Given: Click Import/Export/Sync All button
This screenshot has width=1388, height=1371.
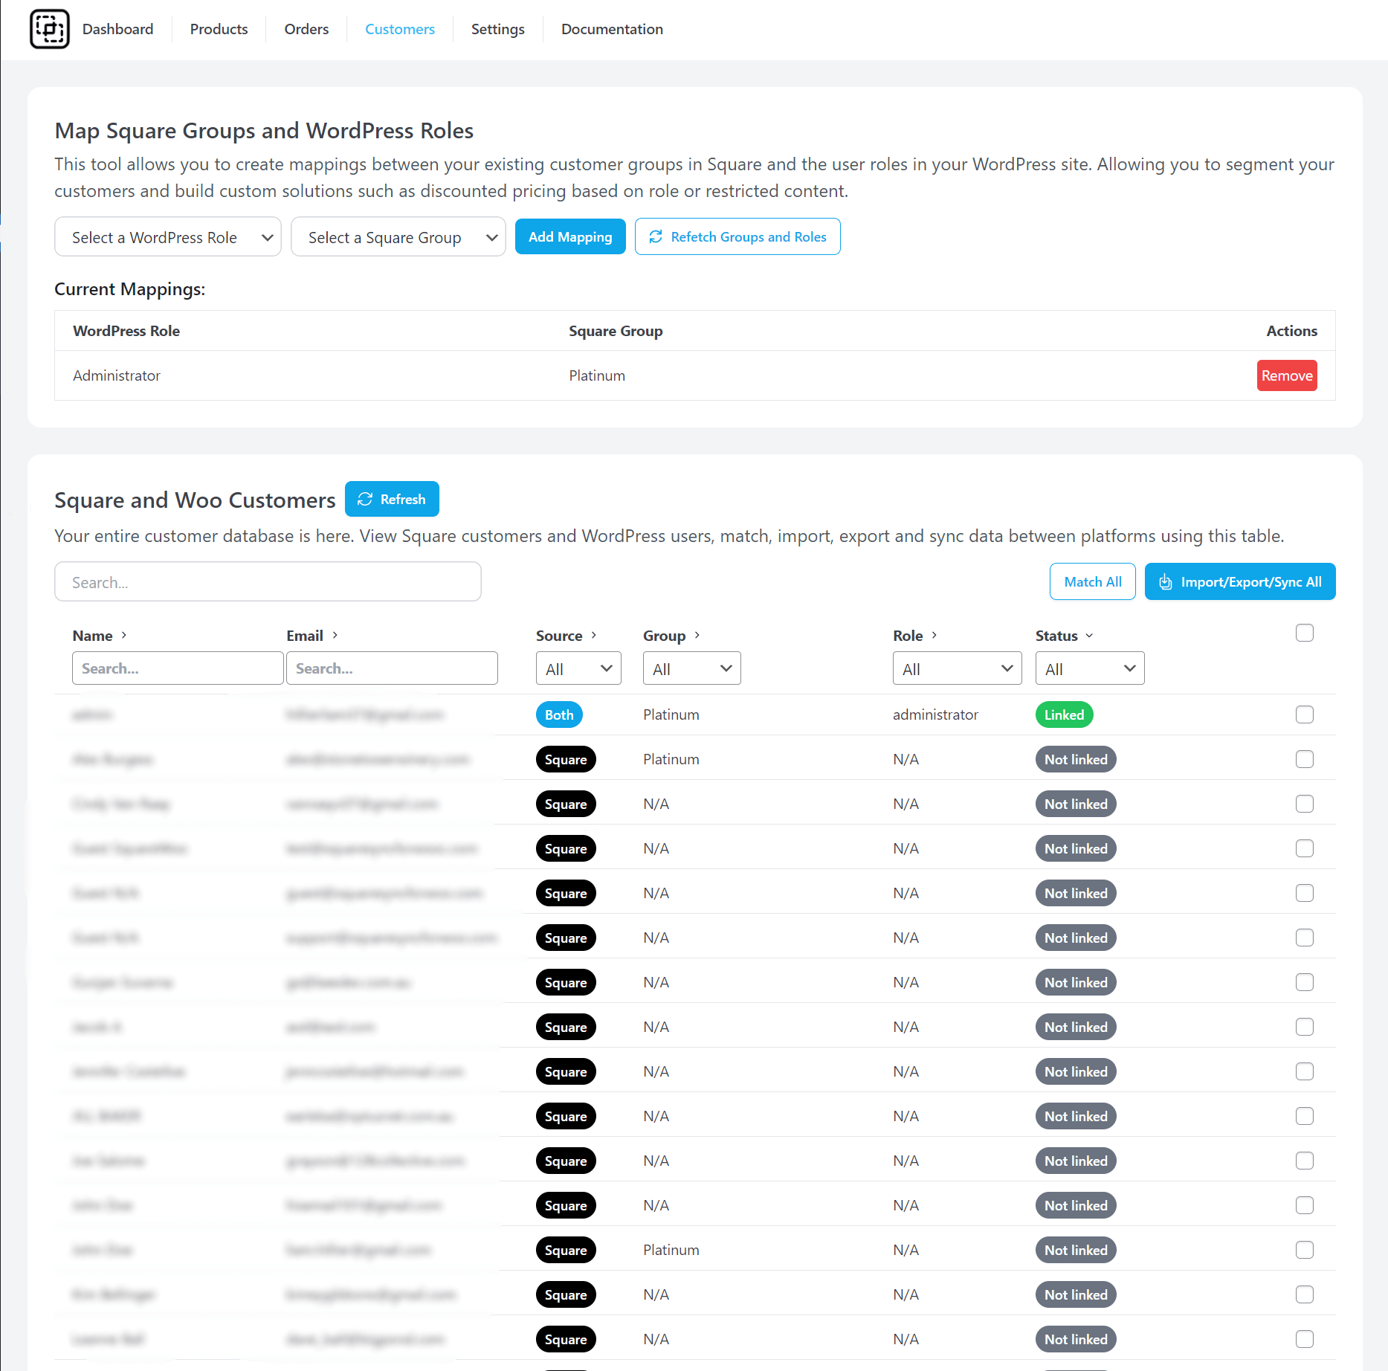Looking at the screenshot, I should pyautogui.click(x=1240, y=581).
